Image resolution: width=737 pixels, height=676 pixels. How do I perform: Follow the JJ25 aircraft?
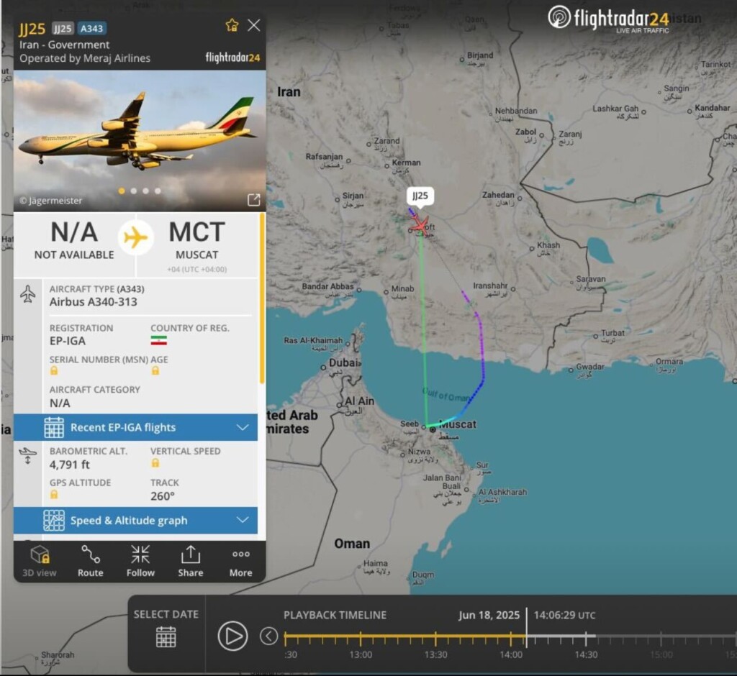coord(140,561)
